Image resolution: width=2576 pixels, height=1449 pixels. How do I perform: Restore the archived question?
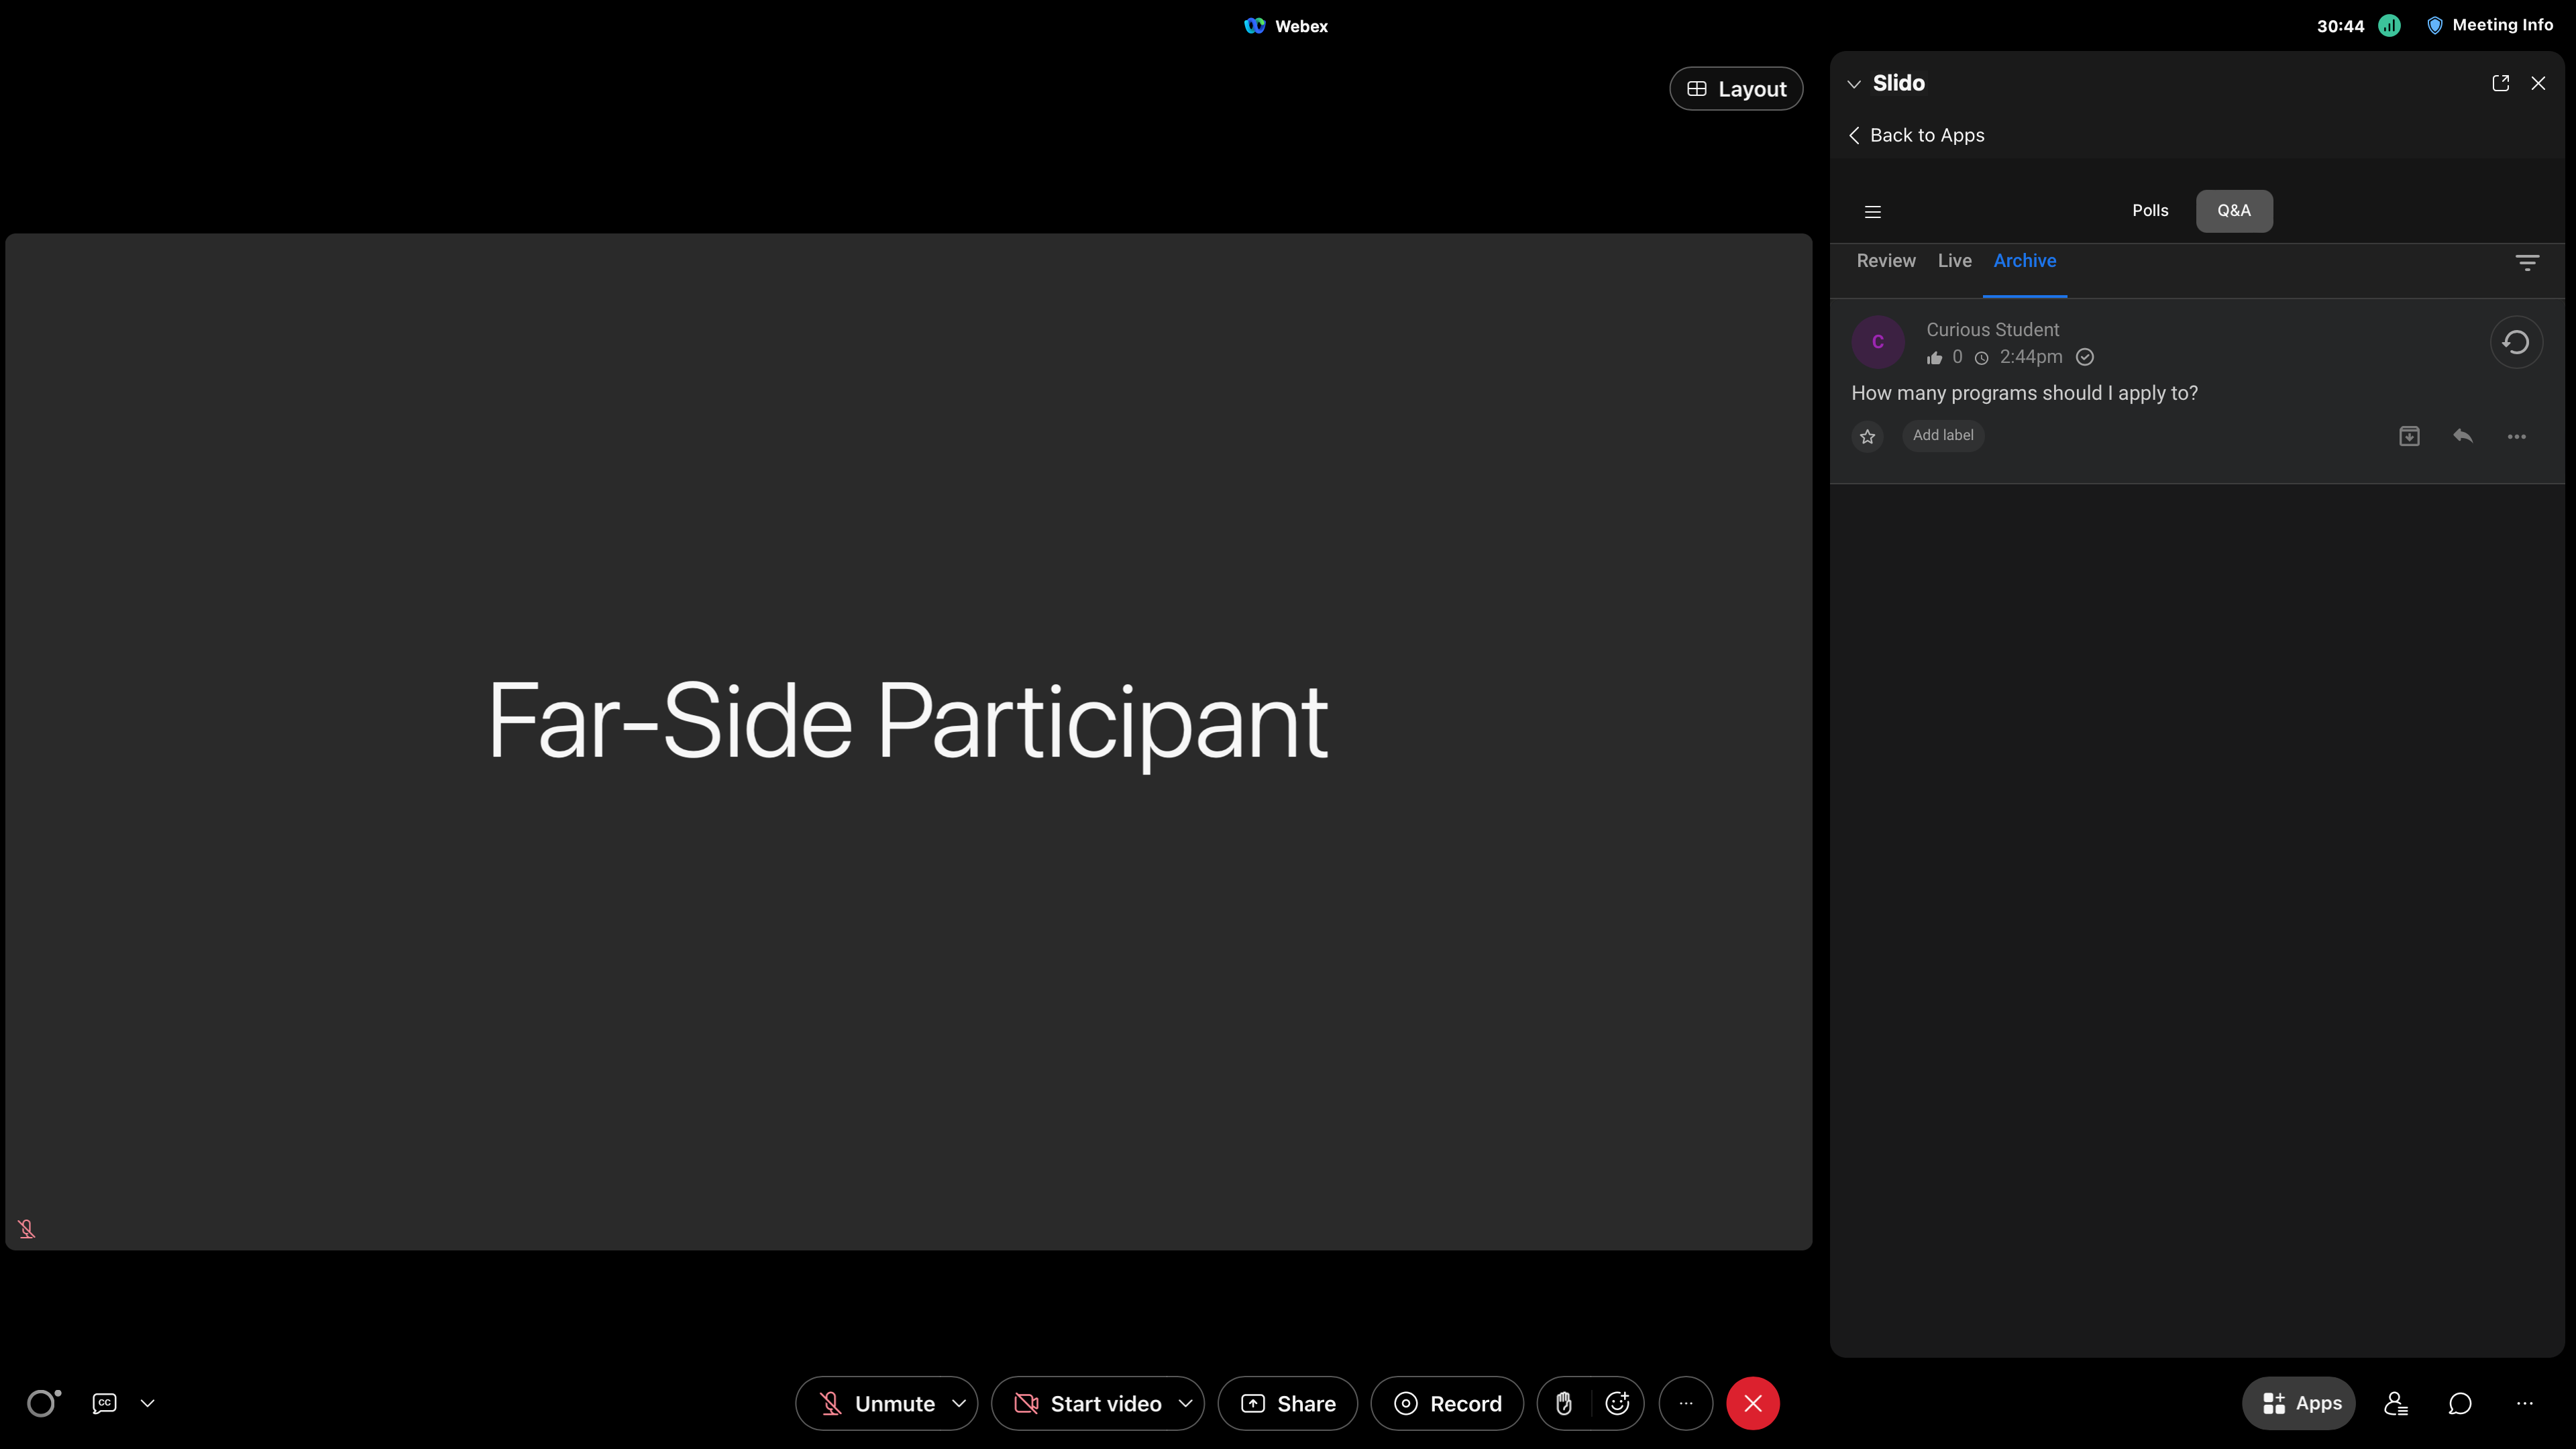click(2516, 341)
